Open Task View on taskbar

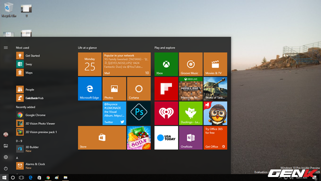click(21, 177)
